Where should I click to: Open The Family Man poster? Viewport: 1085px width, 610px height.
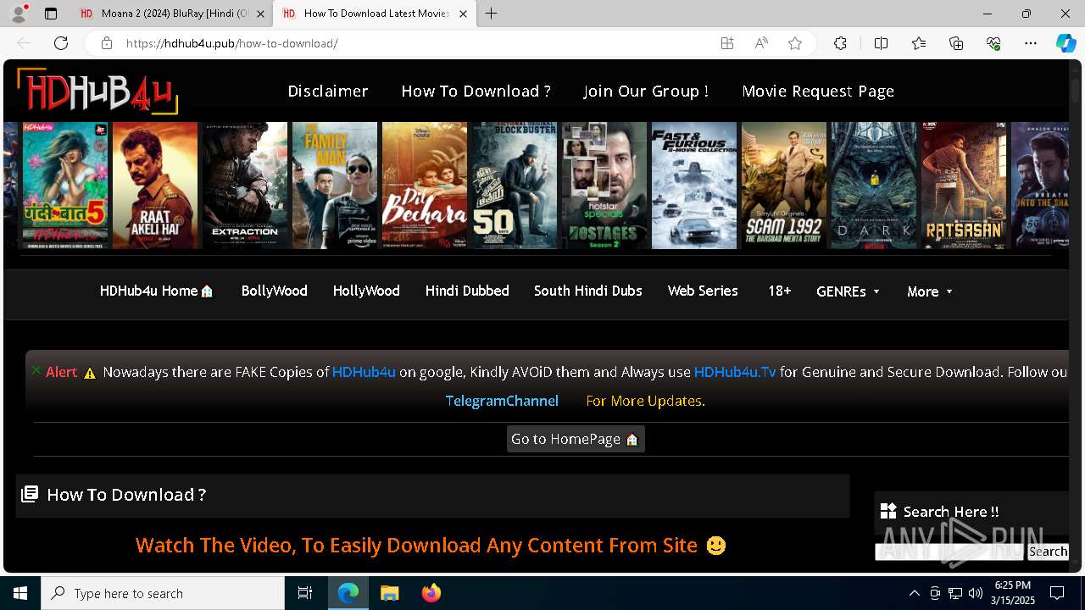pos(335,186)
